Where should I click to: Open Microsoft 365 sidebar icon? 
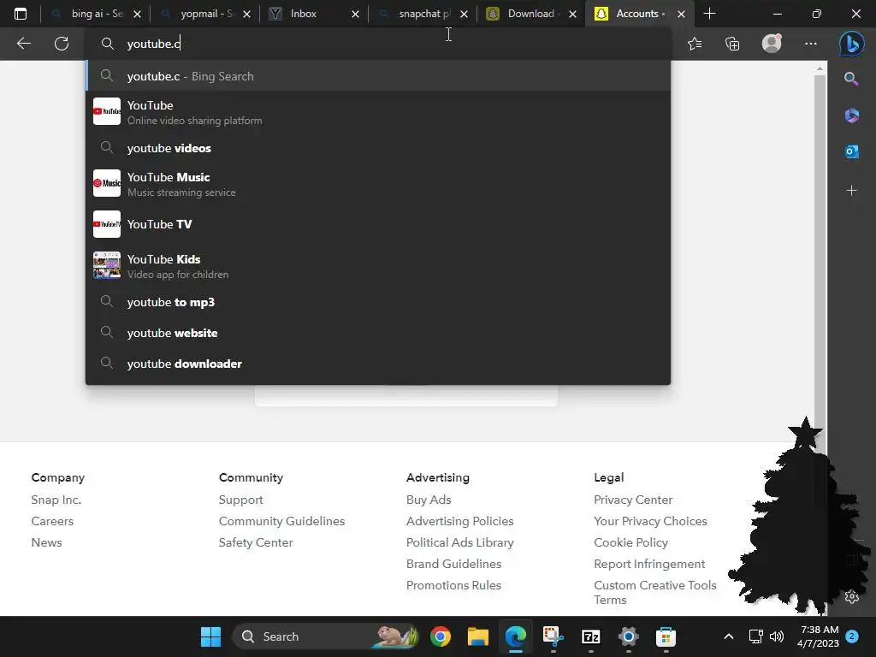point(851,115)
